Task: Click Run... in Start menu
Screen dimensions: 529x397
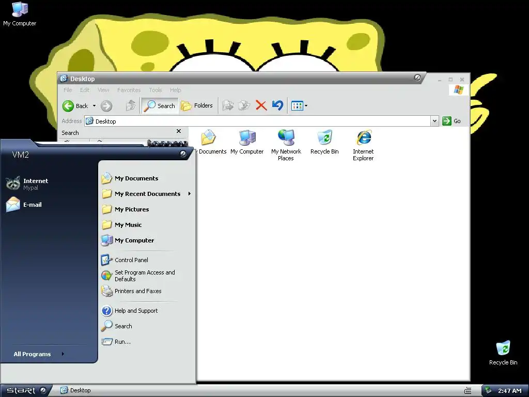Action: (116, 342)
